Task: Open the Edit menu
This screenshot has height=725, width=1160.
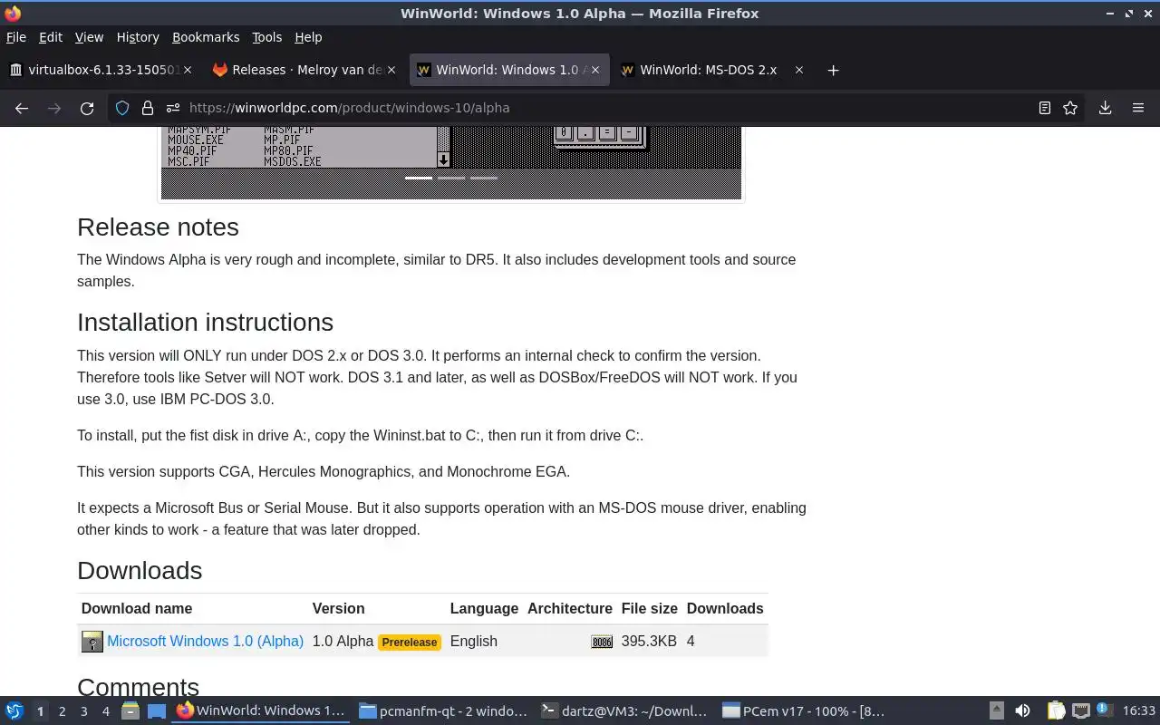Action: tap(51, 37)
